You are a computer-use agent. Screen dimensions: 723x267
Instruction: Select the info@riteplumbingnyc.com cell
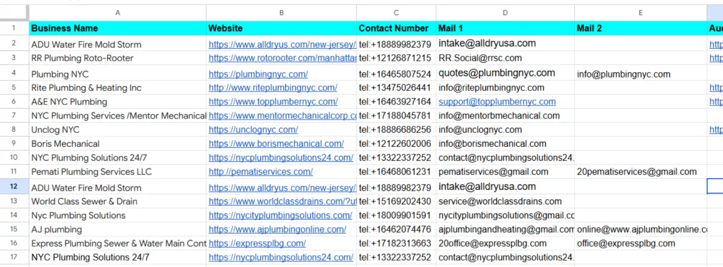coord(505,88)
